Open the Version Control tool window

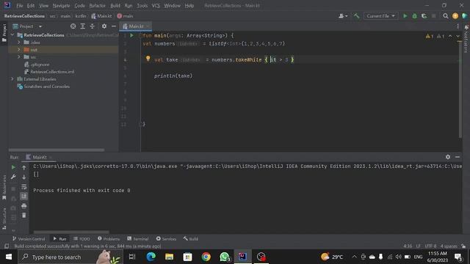[x=29, y=239]
